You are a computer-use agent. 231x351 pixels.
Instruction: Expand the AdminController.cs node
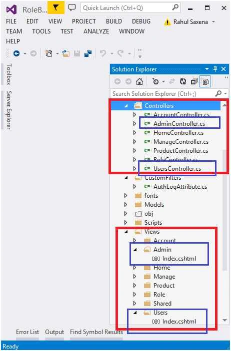pos(134,123)
